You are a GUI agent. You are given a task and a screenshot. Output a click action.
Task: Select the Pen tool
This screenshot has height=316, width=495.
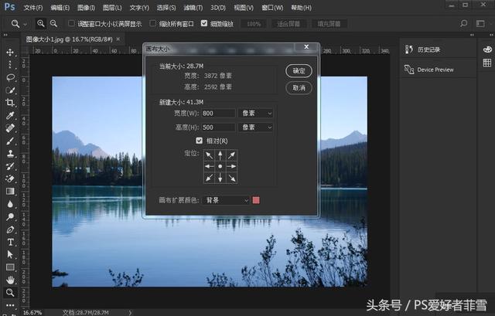pyautogui.click(x=10, y=229)
